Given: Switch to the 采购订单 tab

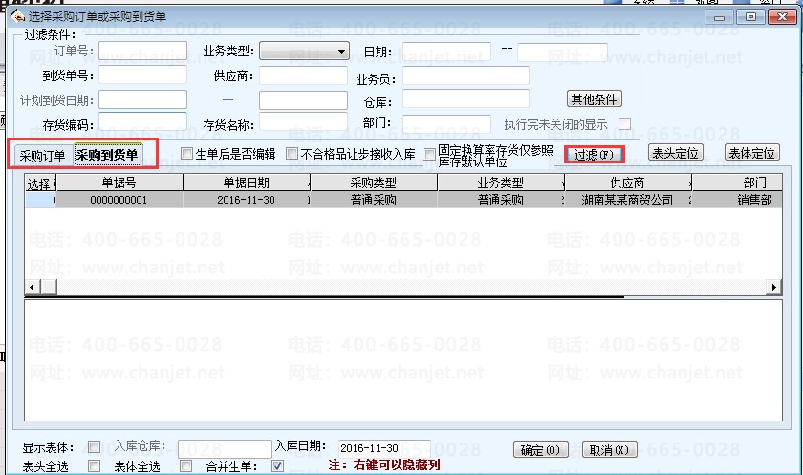Looking at the screenshot, I should (42, 156).
